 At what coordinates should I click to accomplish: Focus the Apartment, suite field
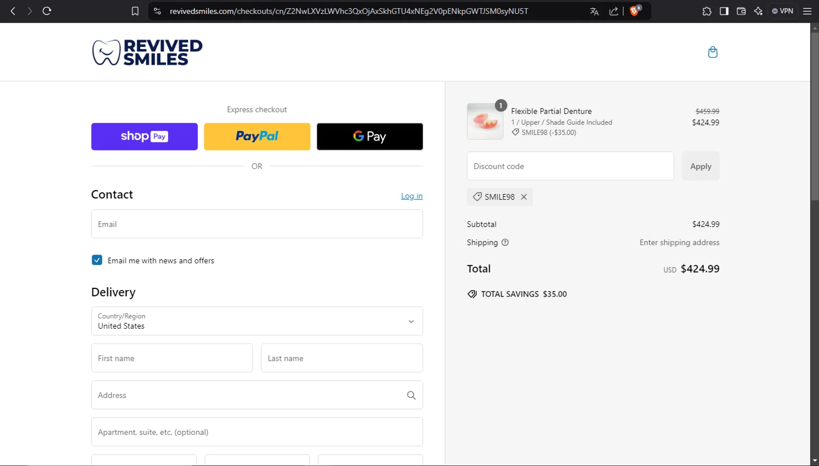pos(257,432)
